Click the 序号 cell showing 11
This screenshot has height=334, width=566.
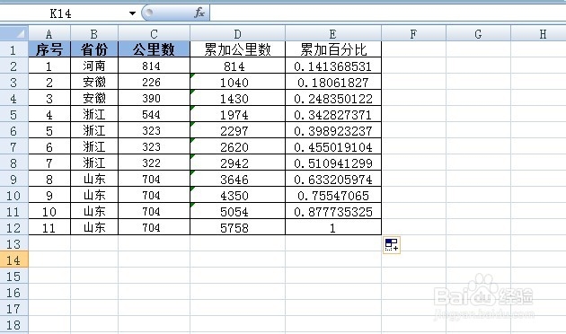click(x=49, y=227)
